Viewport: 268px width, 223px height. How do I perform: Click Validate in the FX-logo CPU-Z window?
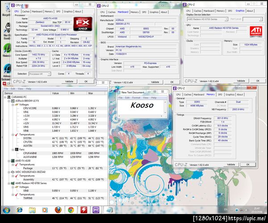[69, 81]
